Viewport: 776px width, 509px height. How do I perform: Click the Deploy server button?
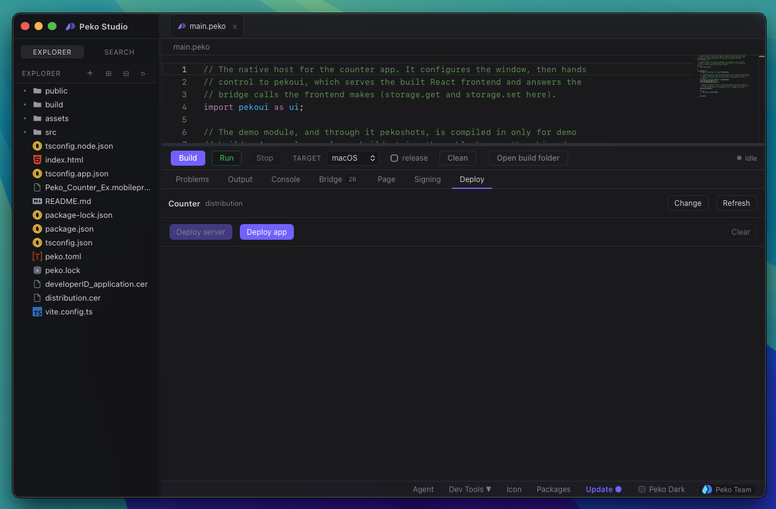(201, 232)
